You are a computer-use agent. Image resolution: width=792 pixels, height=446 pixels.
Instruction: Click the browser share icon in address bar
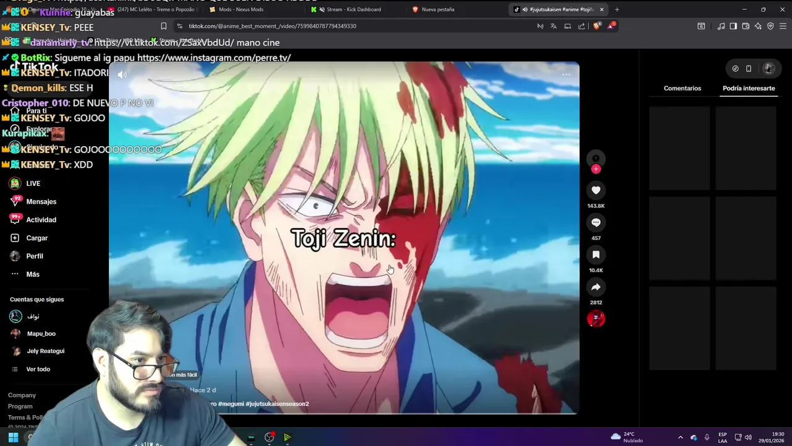[x=582, y=26]
